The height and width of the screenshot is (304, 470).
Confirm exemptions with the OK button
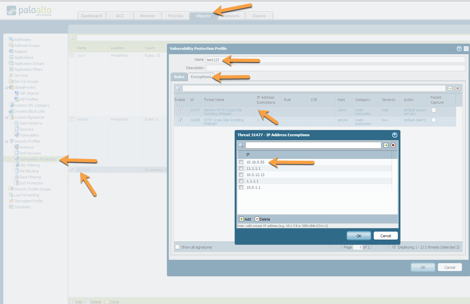[359, 236]
